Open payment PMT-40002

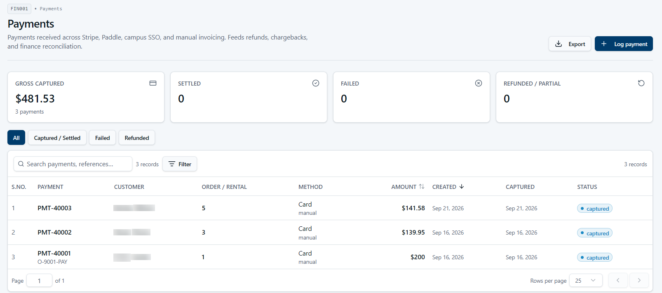[x=54, y=232]
